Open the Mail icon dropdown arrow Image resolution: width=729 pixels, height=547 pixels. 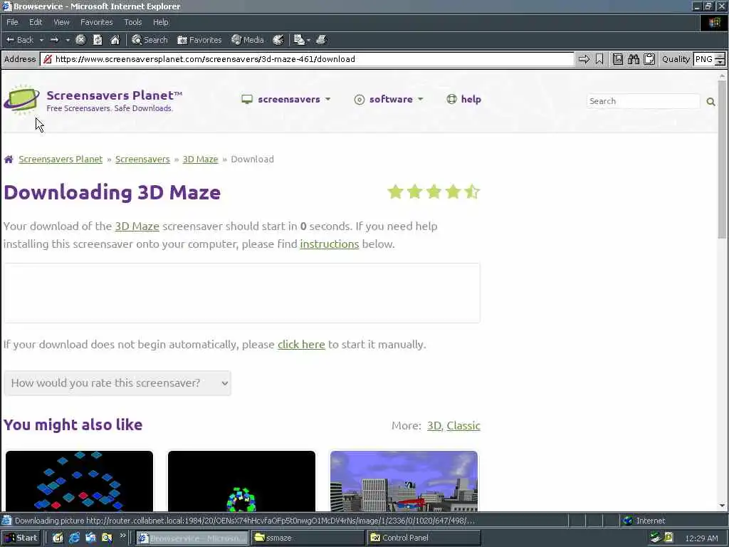point(308,40)
